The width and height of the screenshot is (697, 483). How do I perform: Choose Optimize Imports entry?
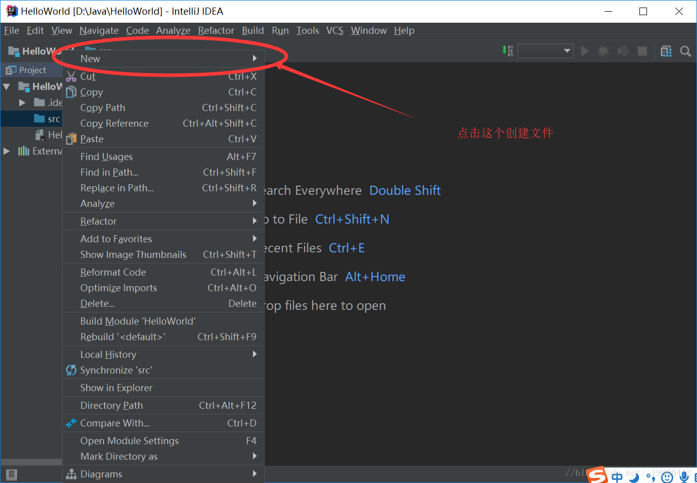coord(163,288)
